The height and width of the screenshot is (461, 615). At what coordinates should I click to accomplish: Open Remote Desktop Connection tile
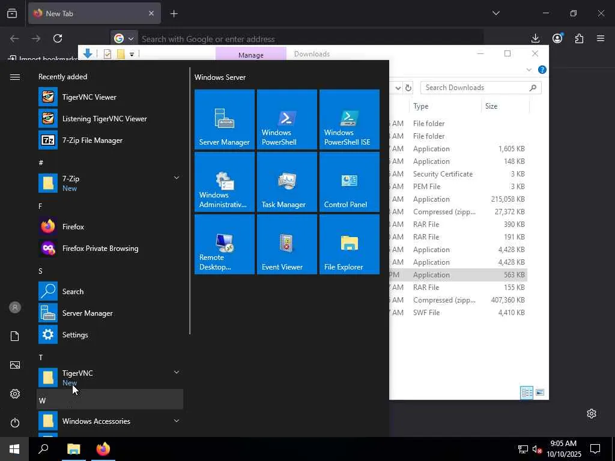coord(225,244)
